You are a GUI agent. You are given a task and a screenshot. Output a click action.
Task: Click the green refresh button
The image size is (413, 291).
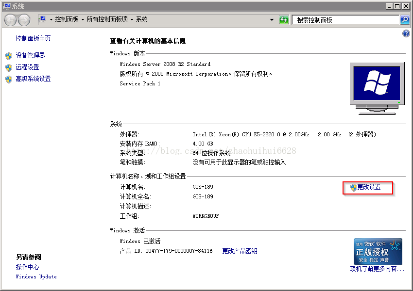pyautogui.click(x=284, y=20)
